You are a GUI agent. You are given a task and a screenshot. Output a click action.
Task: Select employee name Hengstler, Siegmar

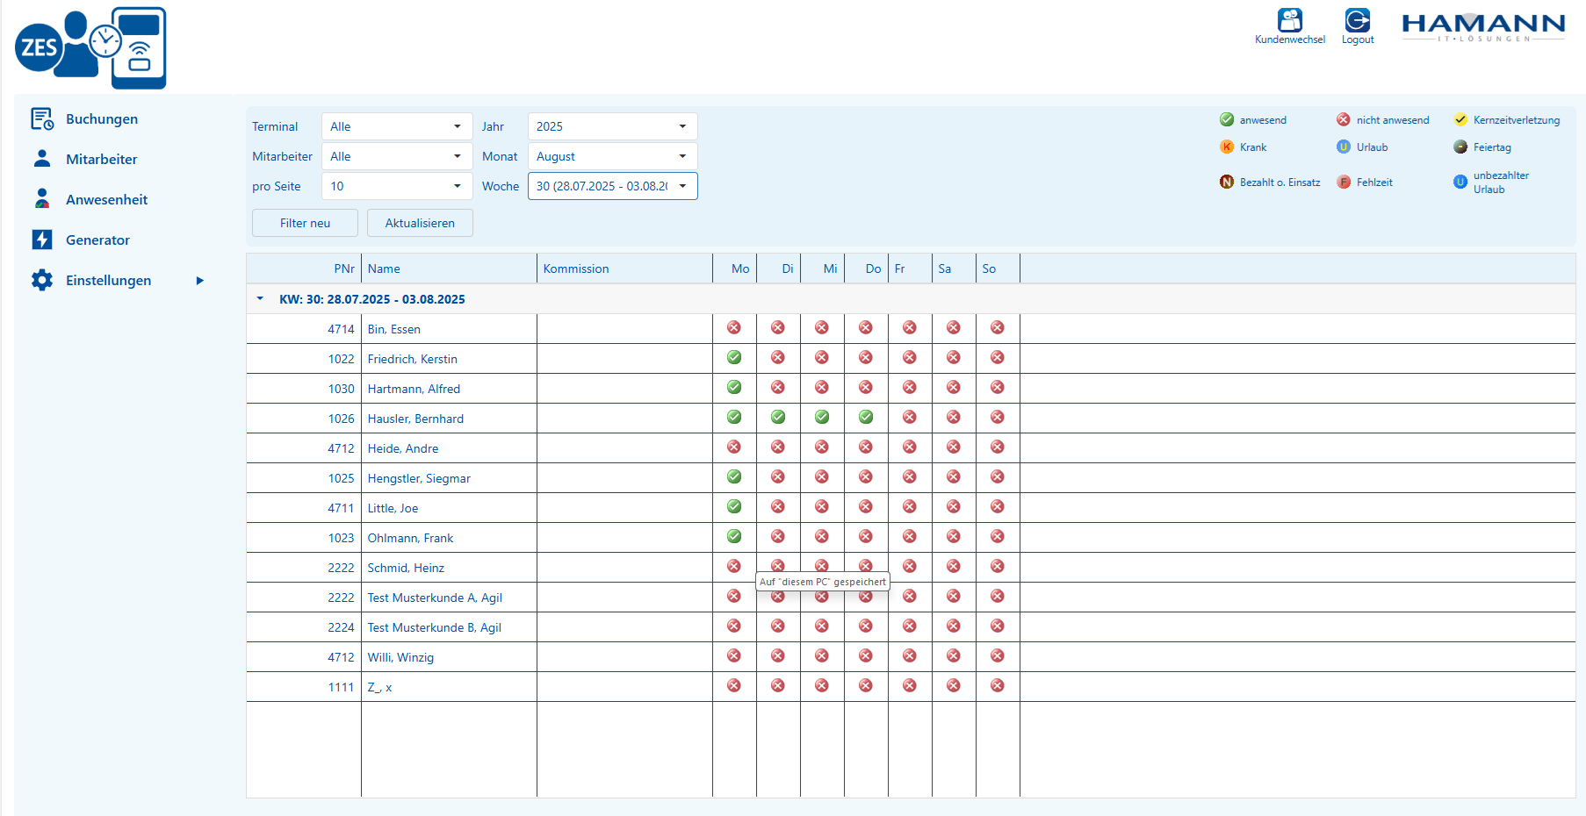419,478
